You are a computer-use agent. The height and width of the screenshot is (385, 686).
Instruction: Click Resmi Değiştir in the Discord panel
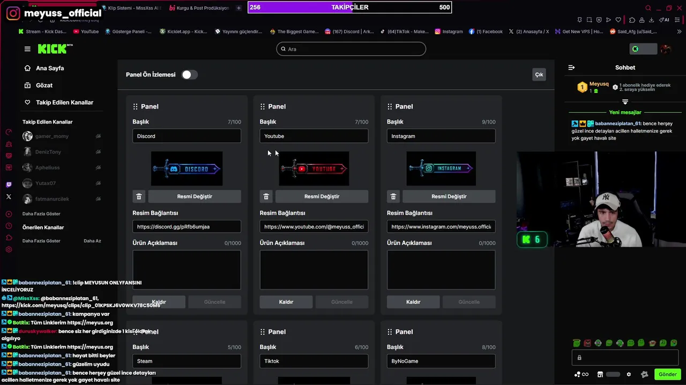195,196
